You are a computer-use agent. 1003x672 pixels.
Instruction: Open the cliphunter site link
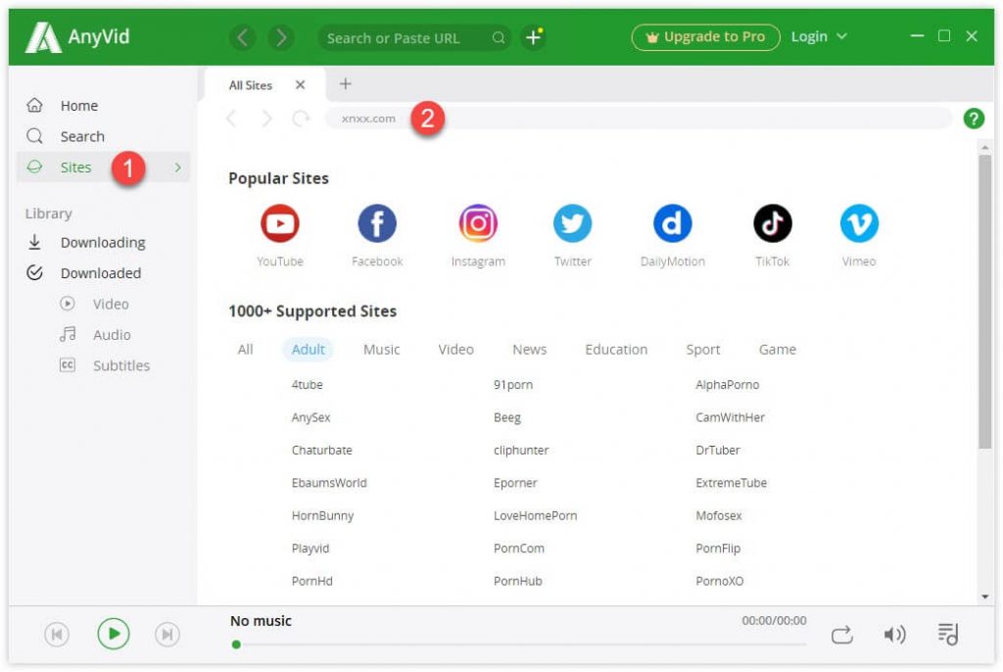(x=521, y=450)
